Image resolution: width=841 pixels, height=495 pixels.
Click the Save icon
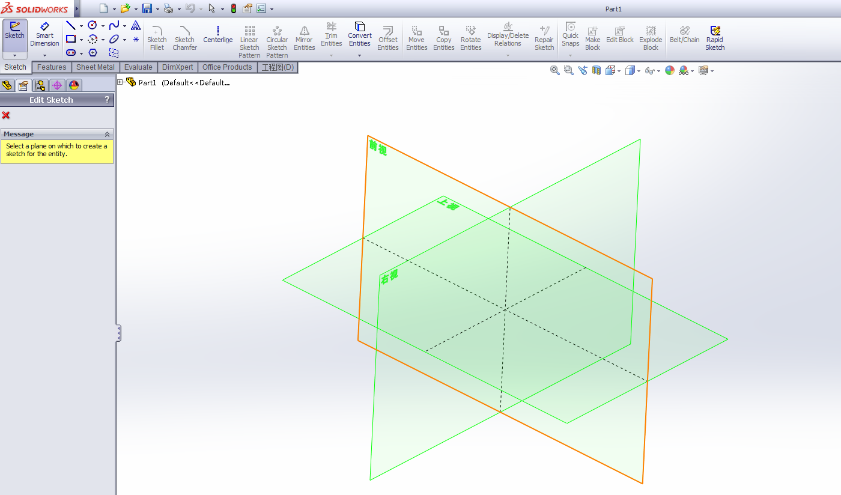147,8
